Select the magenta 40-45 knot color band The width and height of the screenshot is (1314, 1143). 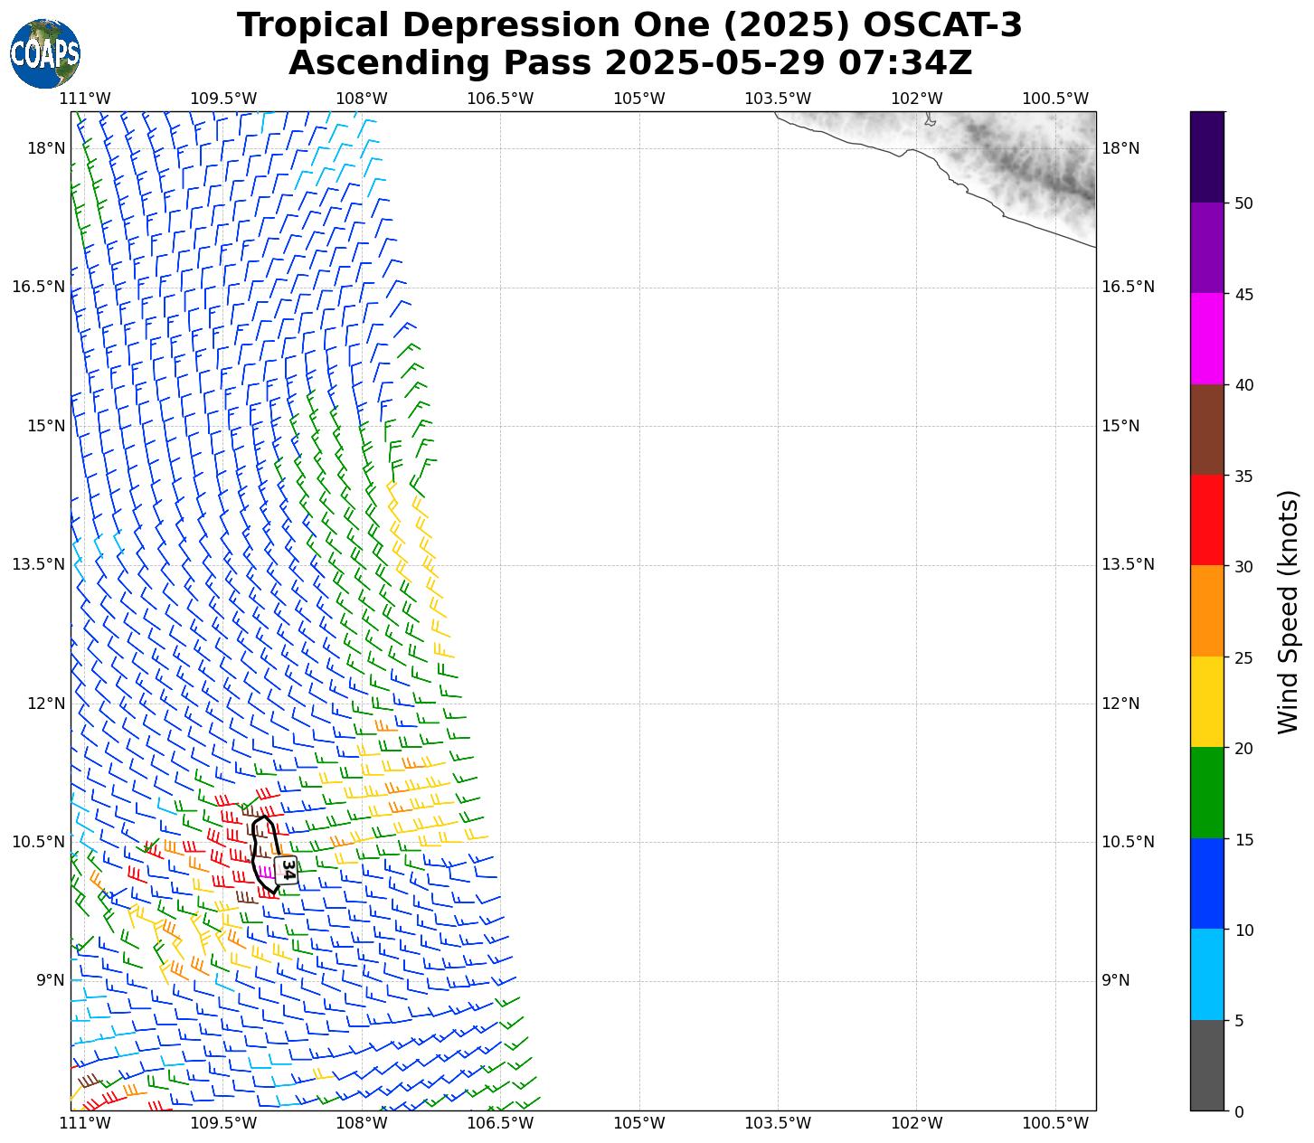1206,338
